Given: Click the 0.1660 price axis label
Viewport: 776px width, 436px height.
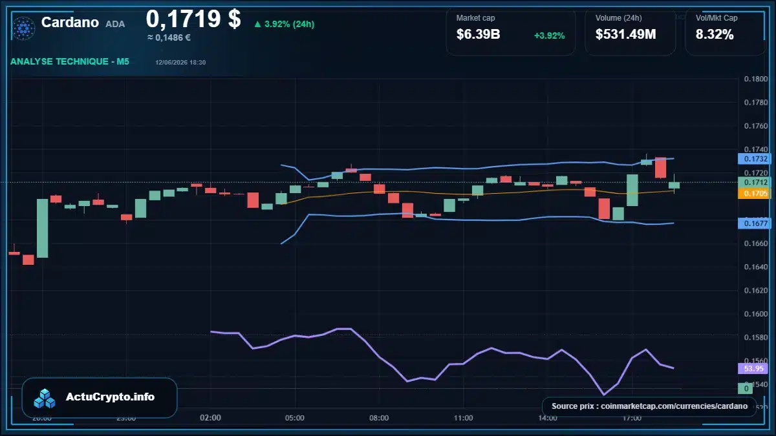Looking at the screenshot, I should (756, 244).
